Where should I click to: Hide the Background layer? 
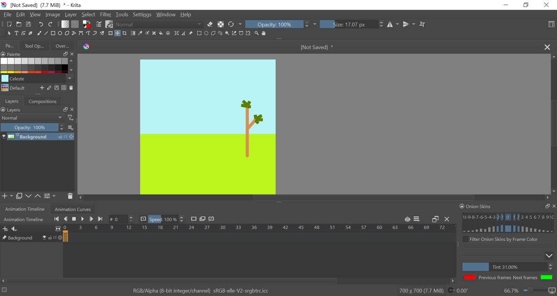coord(3,136)
